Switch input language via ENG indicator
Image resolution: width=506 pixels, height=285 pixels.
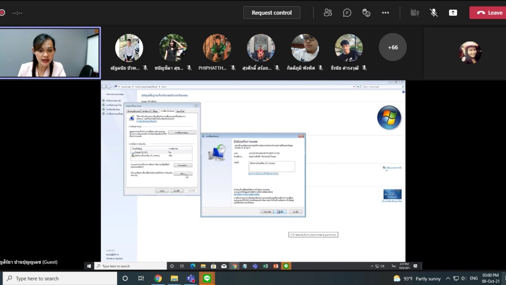(x=474, y=279)
